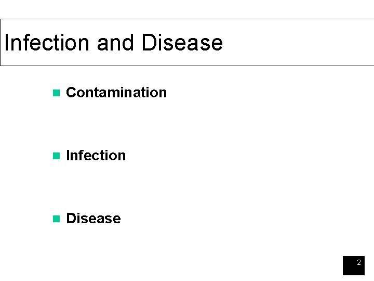This screenshot has width=374, height=281.
Task: Select the 'Disease' bullet point text
Action: pos(94,219)
